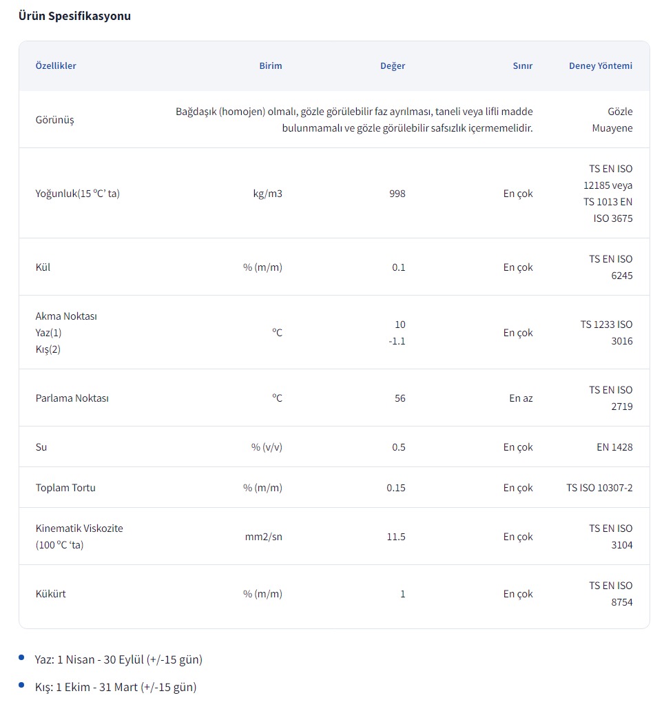Click the Kül row label

(43, 267)
